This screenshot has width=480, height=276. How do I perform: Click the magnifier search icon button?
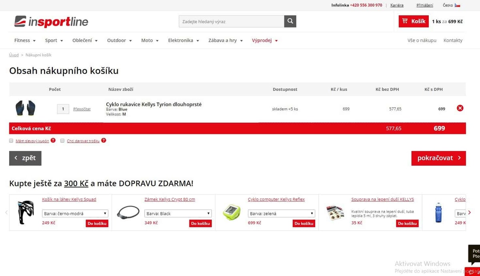tap(290, 22)
